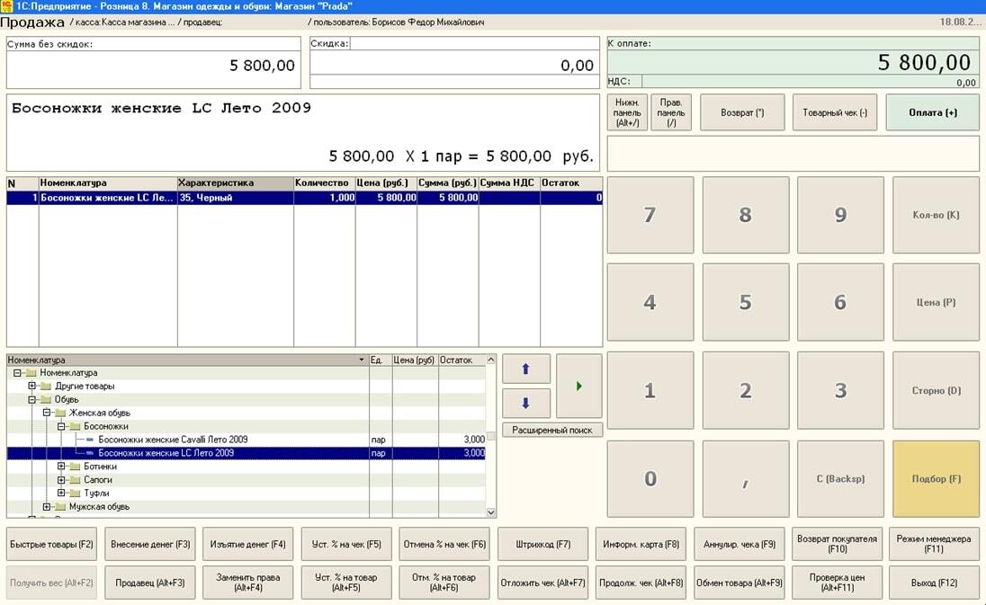Open Расширенный поиск advanced search
Image resolution: width=986 pixels, height=605 pixels.
coord(551,431)
